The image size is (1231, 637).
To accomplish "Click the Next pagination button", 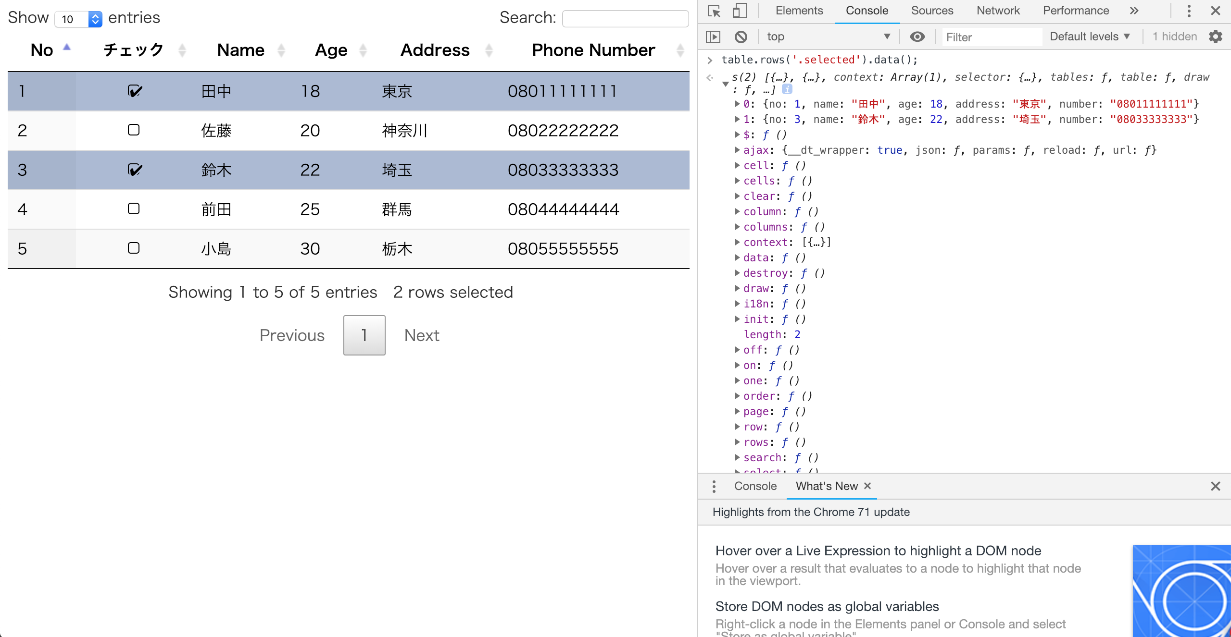I will (x=422, y=335).
